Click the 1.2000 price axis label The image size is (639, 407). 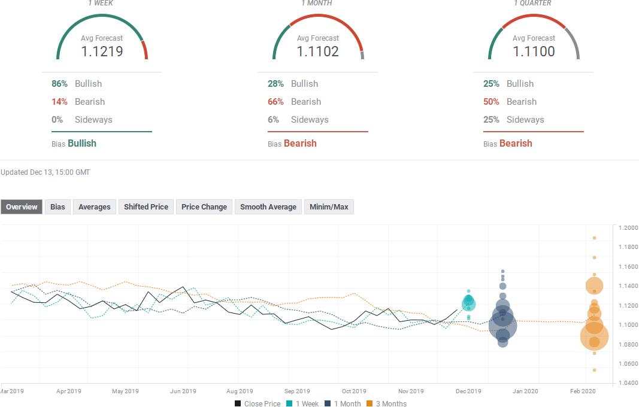click(628, 228)
